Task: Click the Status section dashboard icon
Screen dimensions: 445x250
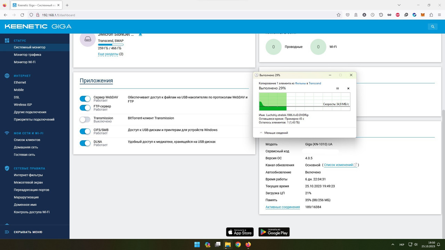Action: [x=7, y=41]
